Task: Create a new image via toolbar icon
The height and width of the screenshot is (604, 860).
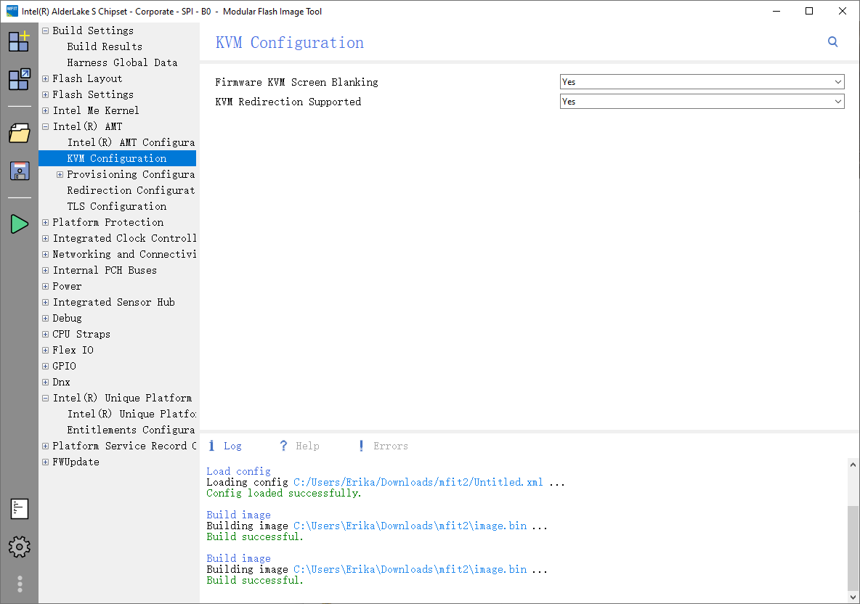Action: pyautogui.click(x=19, y=41)
